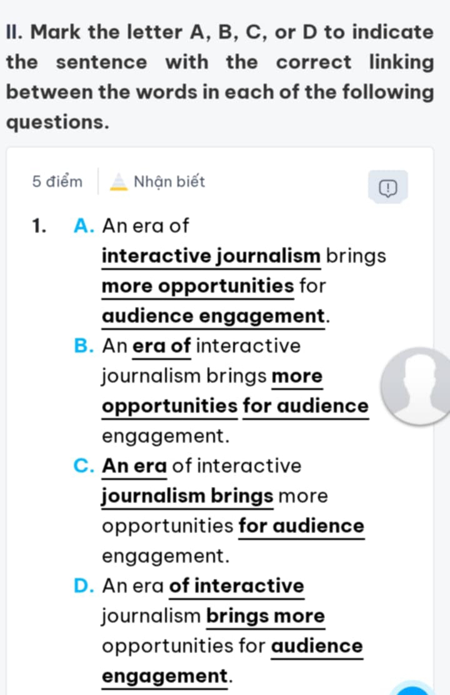This screenshot has height=695, width=450.
Task: Click underlined "for audience" in option B
Action: click(x=306, y=406)
